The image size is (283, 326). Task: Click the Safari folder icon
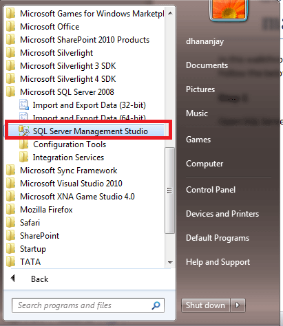pyautogui.click(x=10, y=222)
